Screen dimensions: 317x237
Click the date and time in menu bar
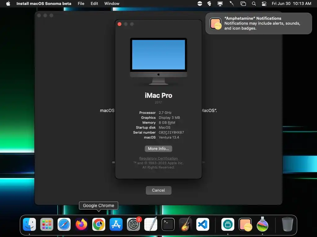click(x=291, y=4)
